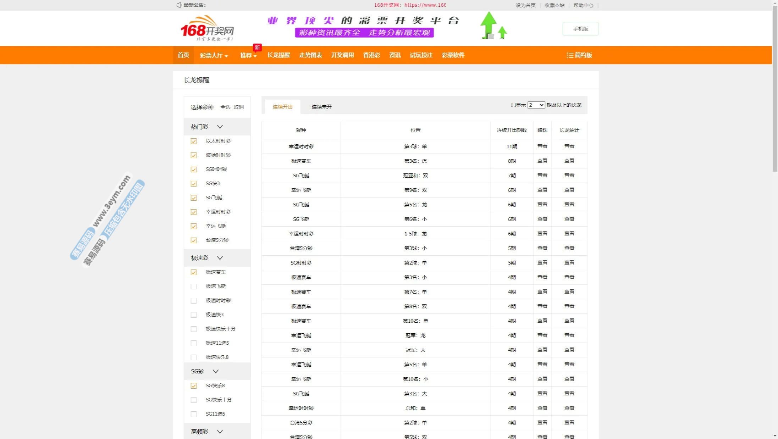This screenshot has width=778, height=439.
Task: Click the 168开奖网 logo
Action: tap(207, 28)
